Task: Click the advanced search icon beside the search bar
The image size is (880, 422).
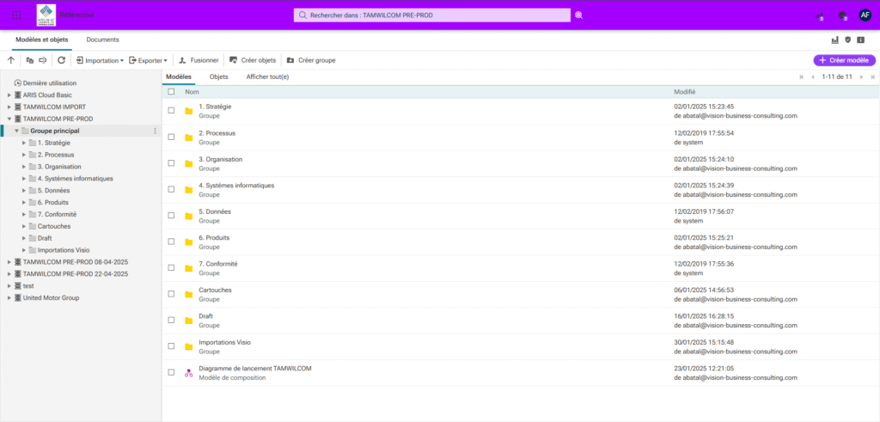Action: coord(579,15)
